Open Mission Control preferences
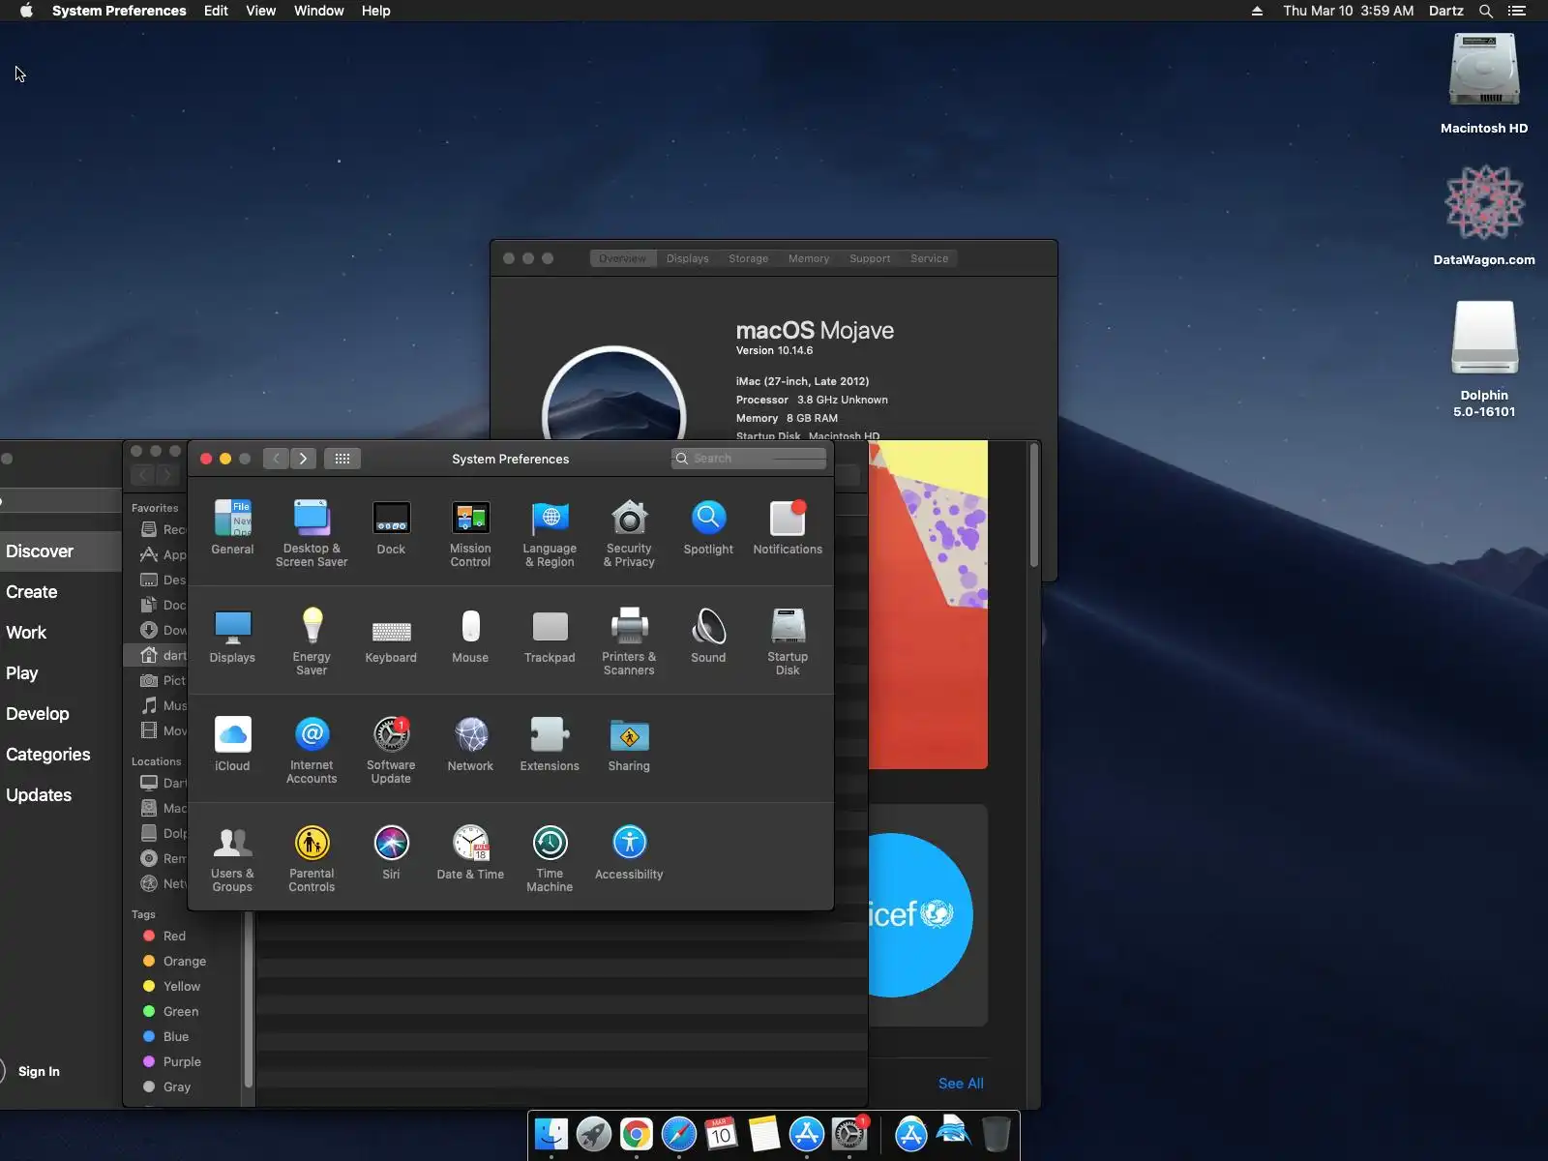Viewport: 1548px width, 1161px height. pyautogui.click(x=470, y=533)
